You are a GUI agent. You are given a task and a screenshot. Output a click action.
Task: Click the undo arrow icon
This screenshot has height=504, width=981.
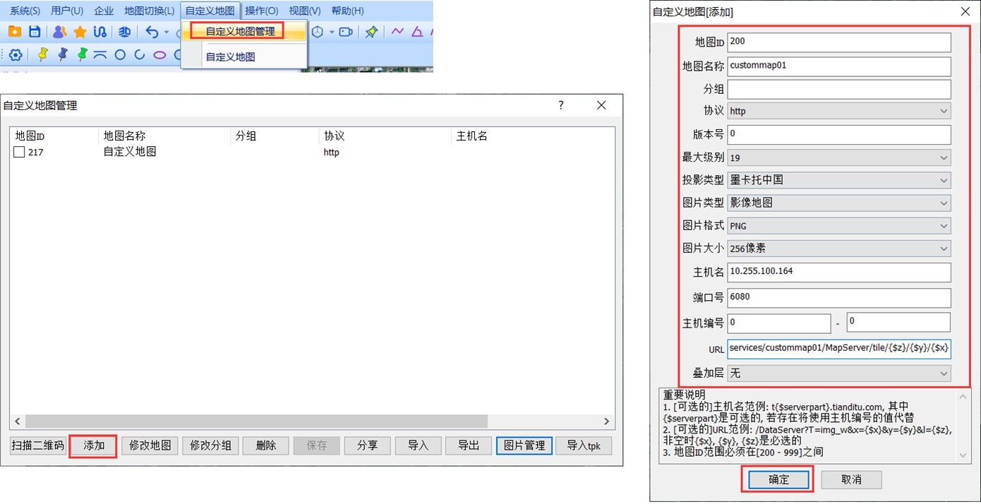click(152, 32)
